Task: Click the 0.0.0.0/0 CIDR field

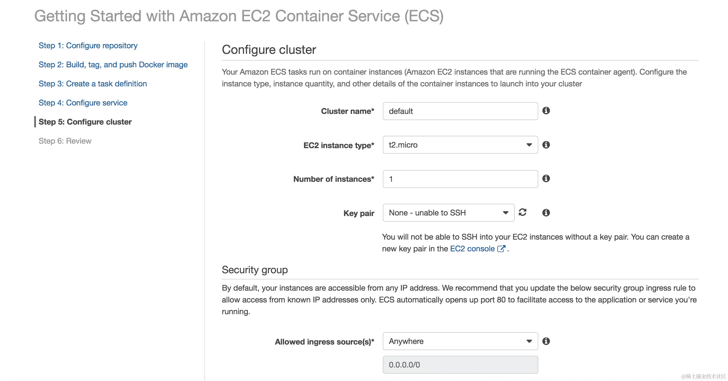Action: click(460, 365)
